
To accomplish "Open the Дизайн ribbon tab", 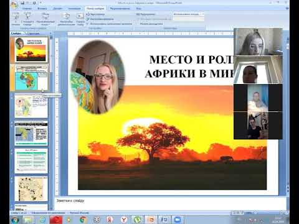I will click(57, 9).
